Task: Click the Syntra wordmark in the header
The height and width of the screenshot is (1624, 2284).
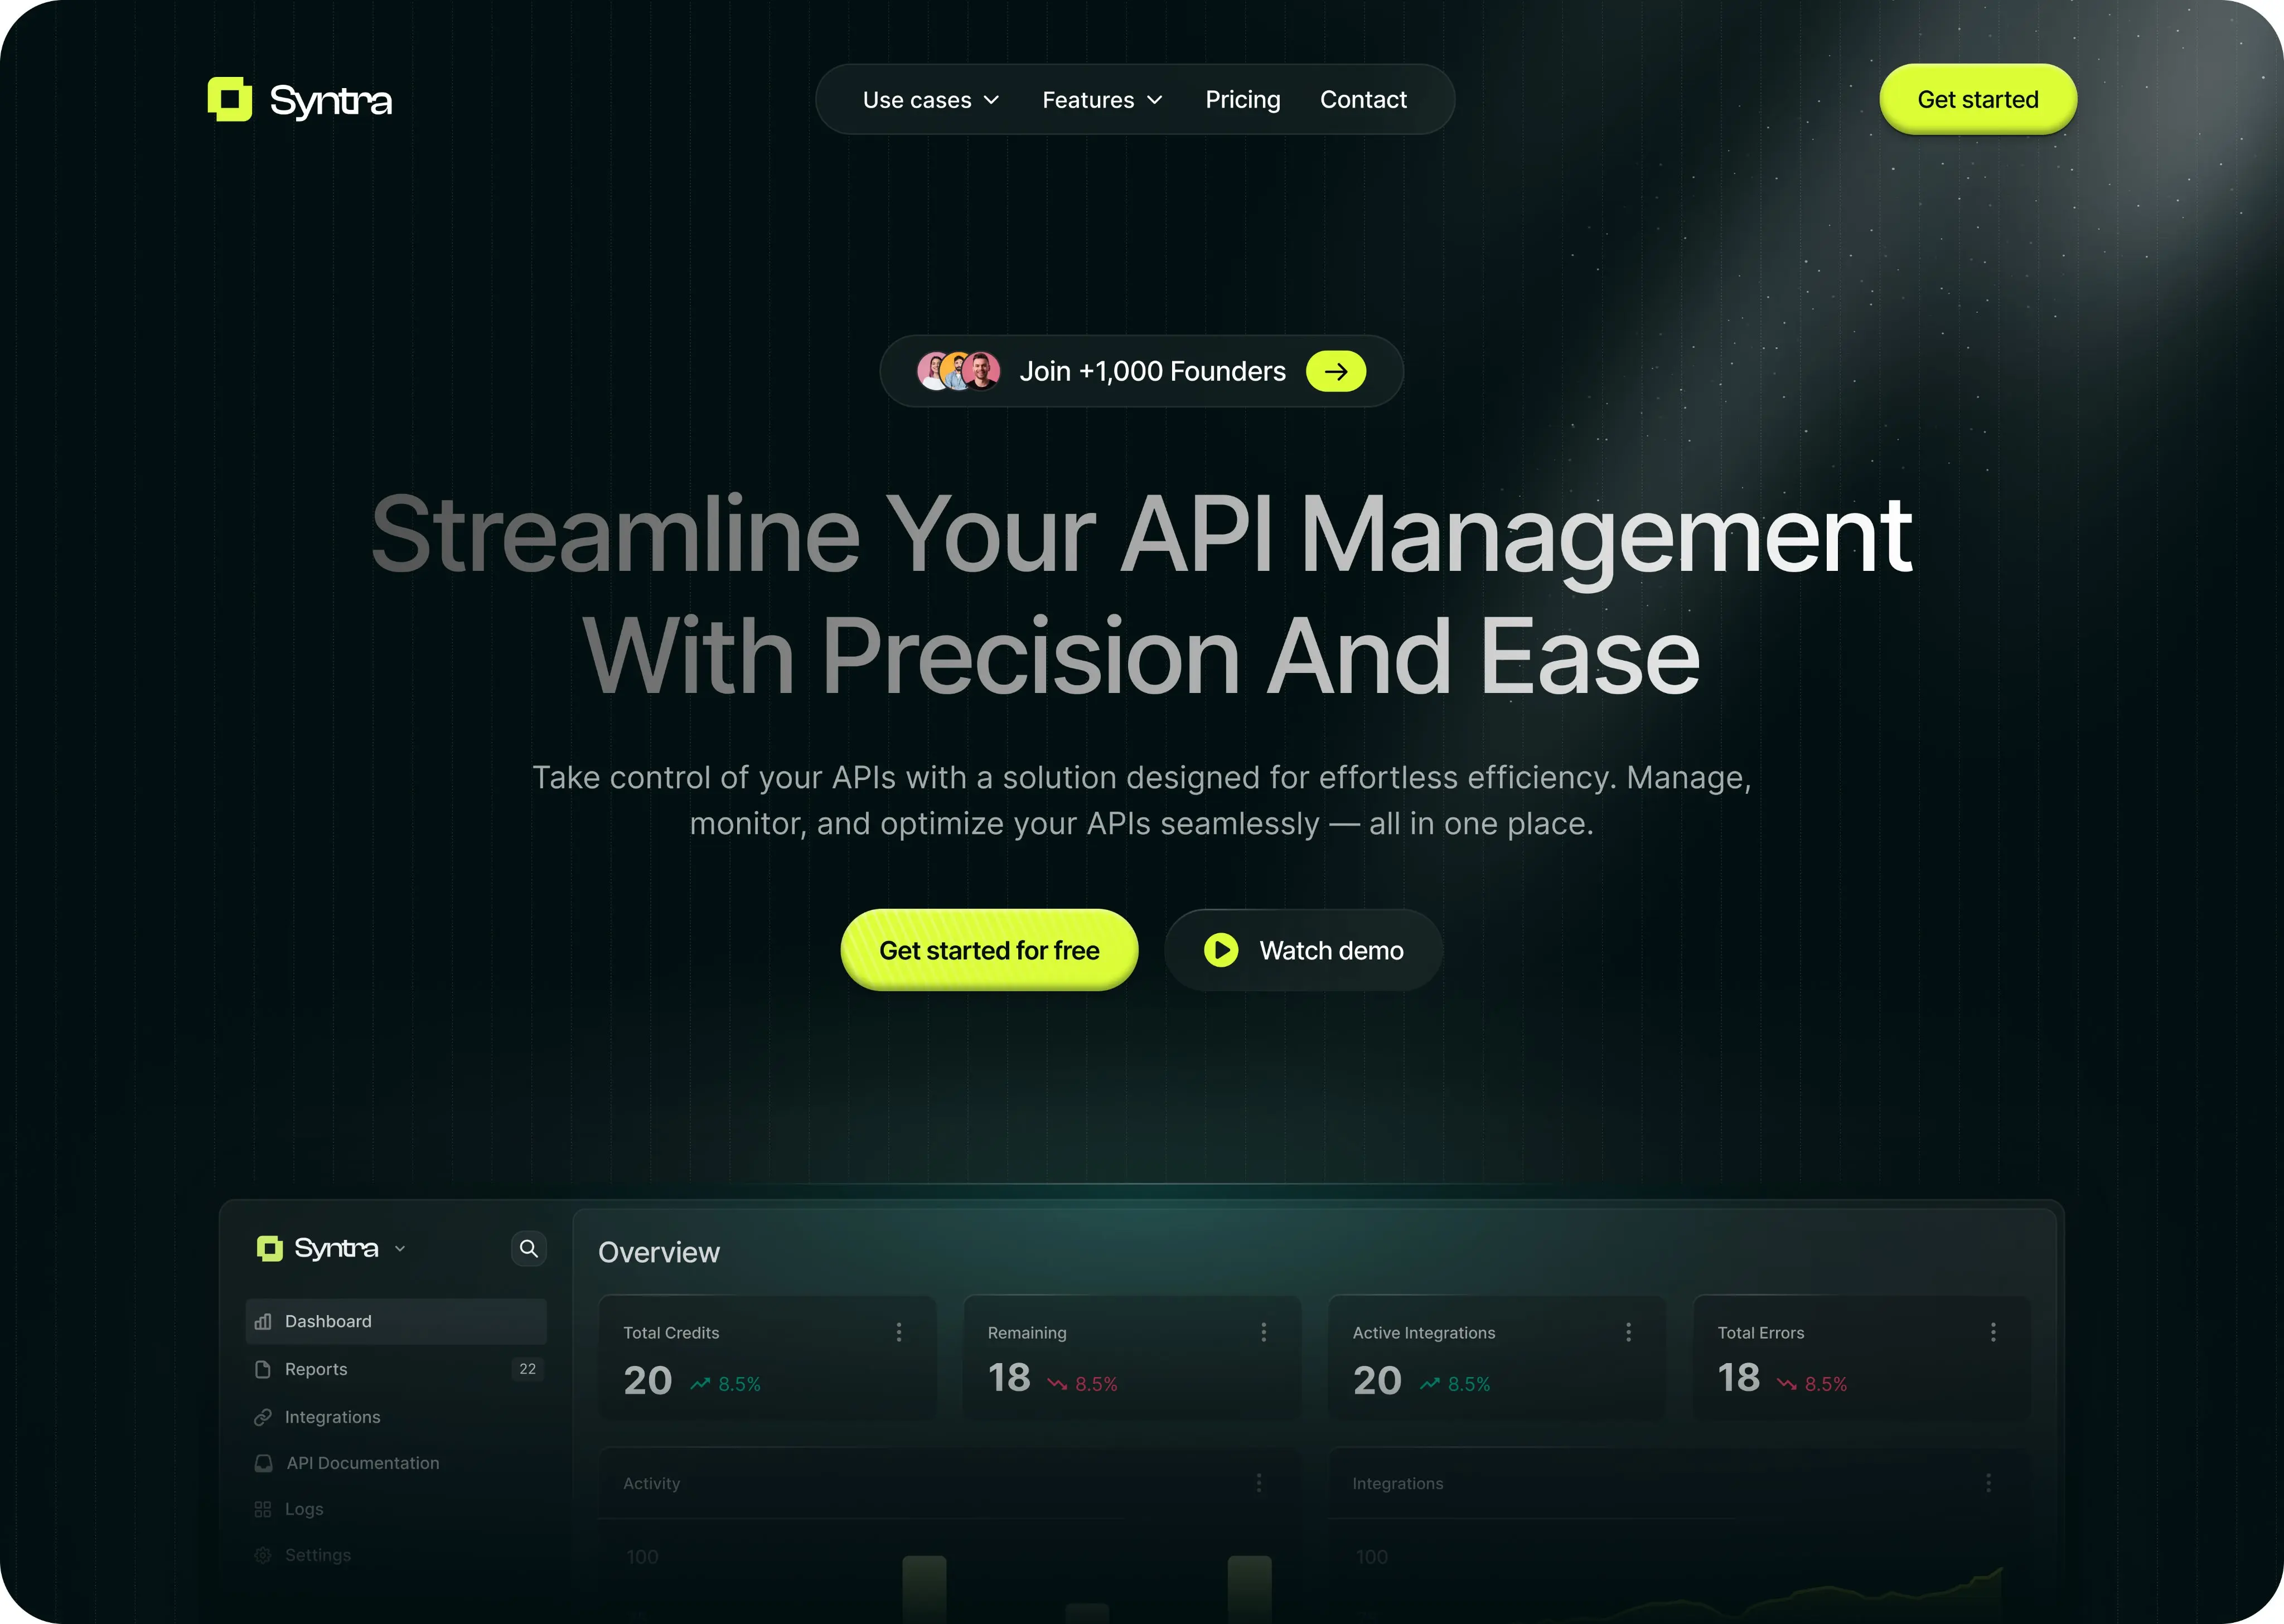Action: coord(331,101)
